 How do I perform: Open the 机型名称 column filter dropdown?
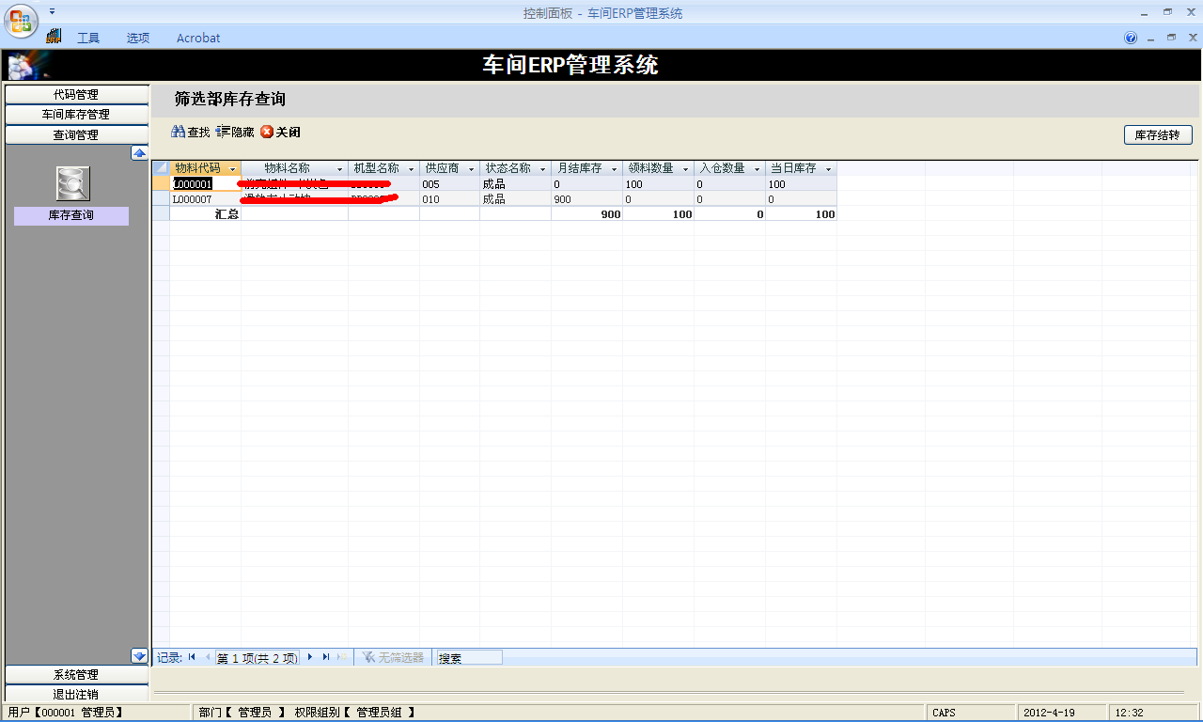412,169
